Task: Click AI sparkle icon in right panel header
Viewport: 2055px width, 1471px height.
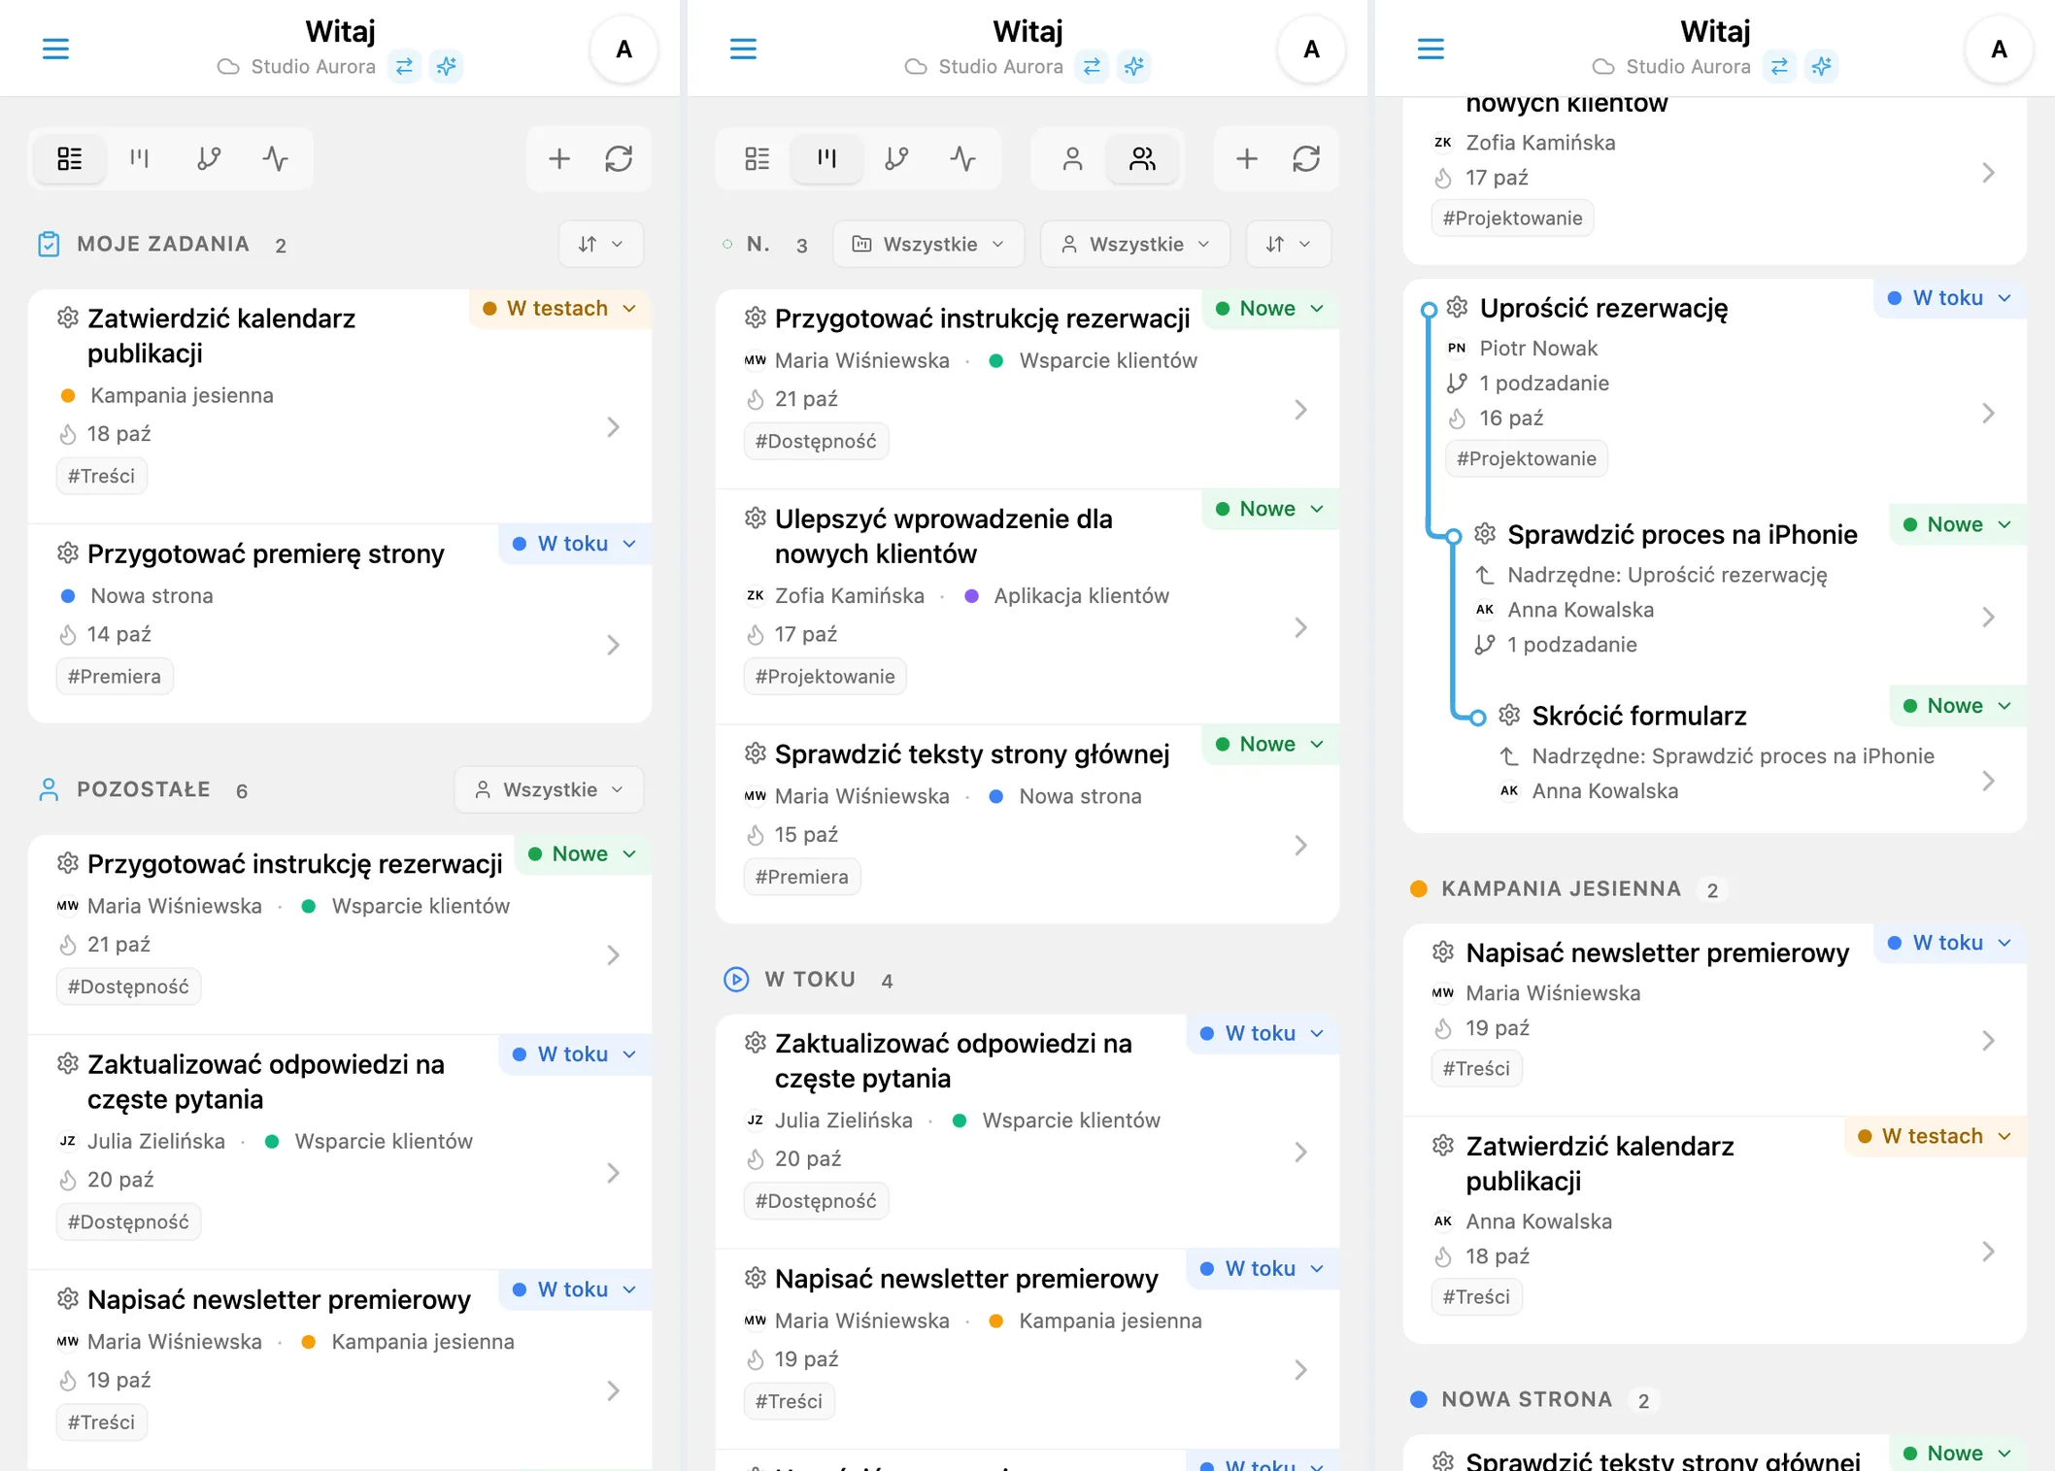Action: click(x=1822, y=66)
